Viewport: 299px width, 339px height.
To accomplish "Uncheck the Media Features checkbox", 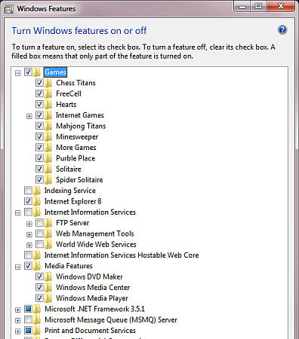I will [28, 266].
